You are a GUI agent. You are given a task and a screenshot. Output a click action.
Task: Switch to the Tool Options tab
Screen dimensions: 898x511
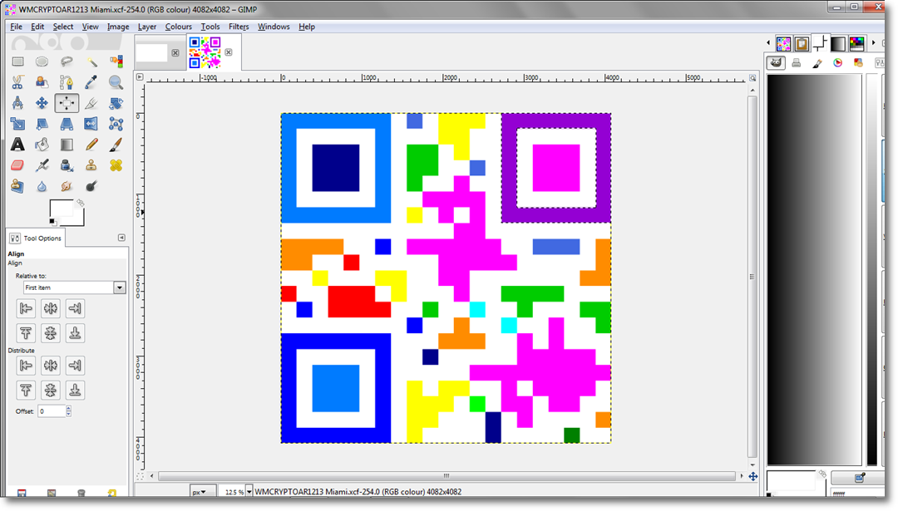tap(36, 238)
